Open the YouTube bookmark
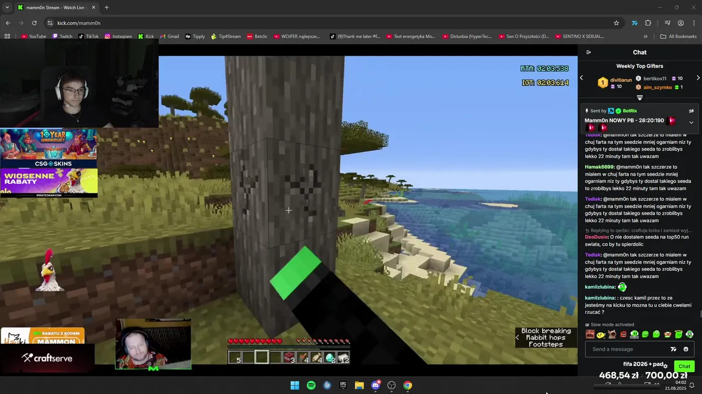Viewport: 702px width, 394px height. click(33, 36)
